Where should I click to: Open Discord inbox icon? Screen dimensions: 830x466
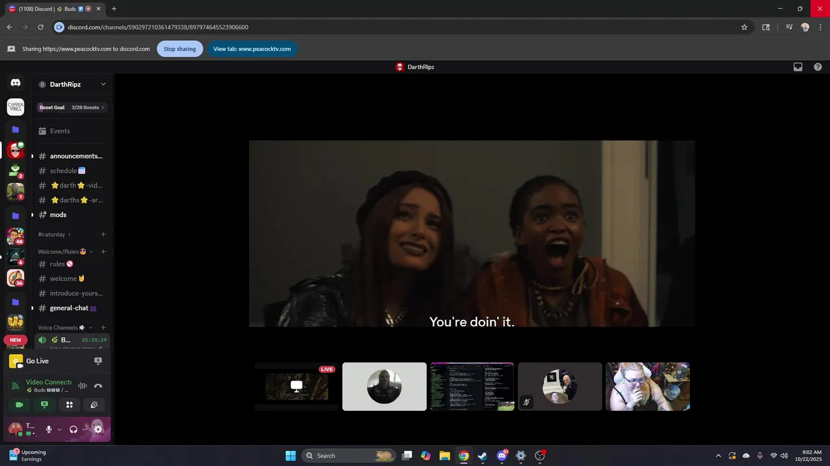coord(798,67)
